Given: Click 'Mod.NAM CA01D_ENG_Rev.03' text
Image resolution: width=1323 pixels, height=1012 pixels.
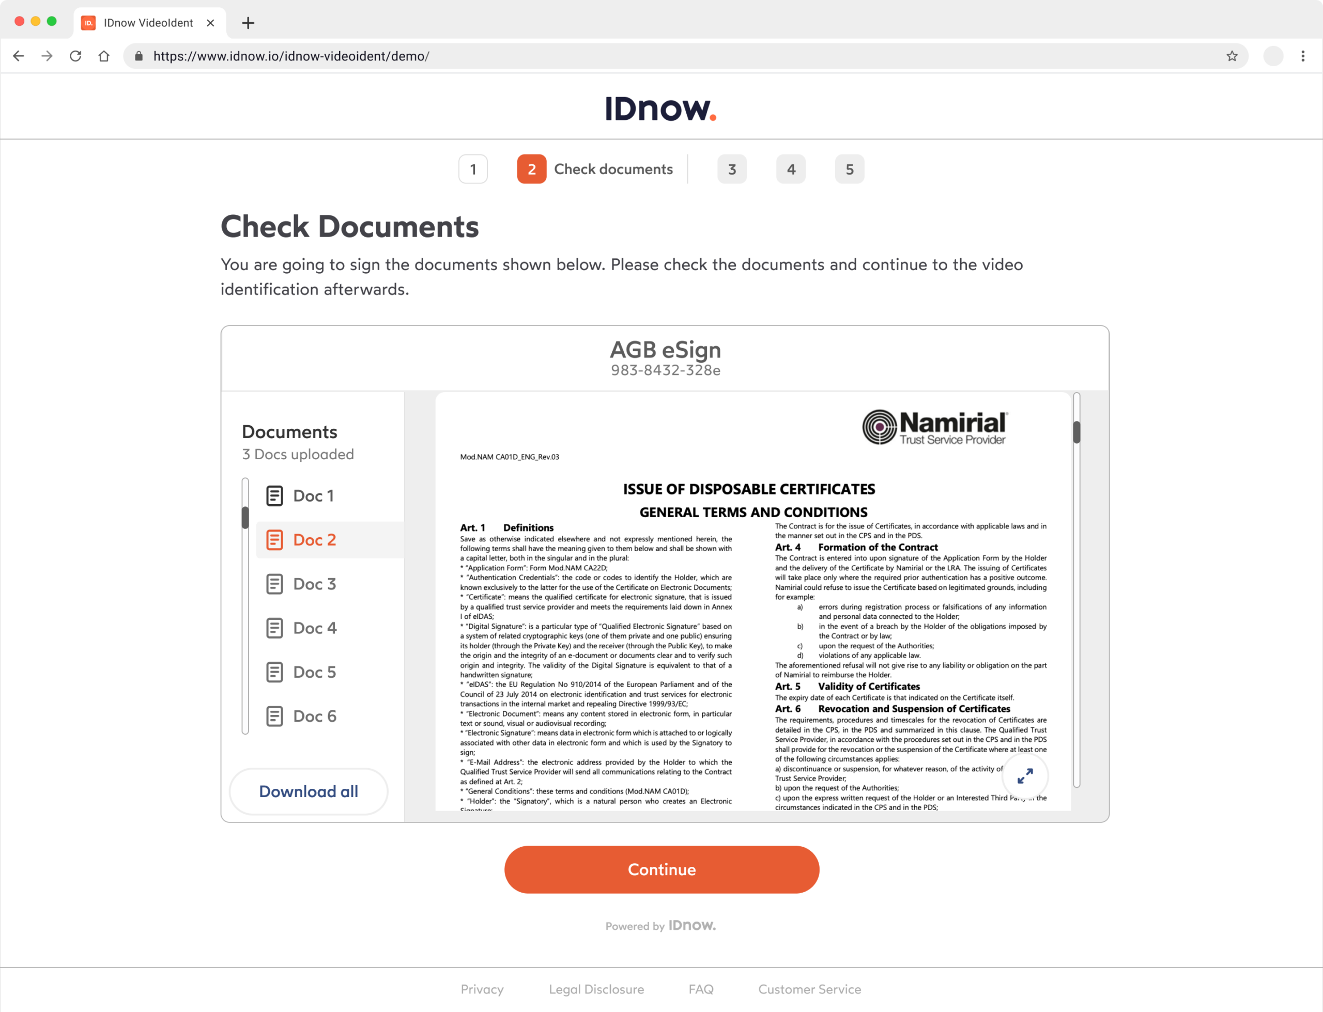Looking at the screenshot, I should [510, 457].
